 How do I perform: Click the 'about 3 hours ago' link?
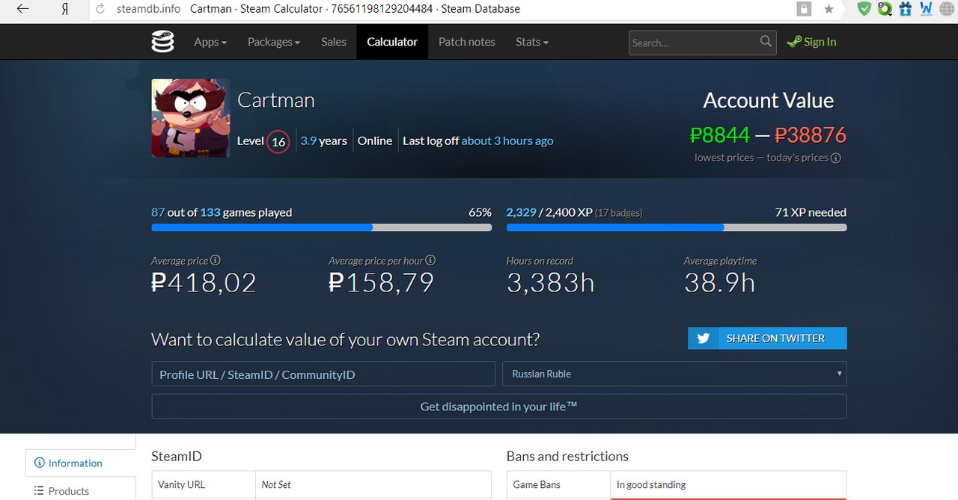pyautogui.click(x=507, y=141)
